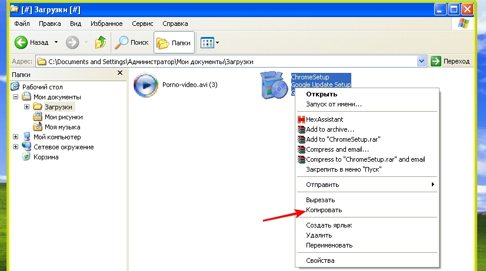Click the folder icon in title bar
The image size is (486, 271).
tap(14, 9)
